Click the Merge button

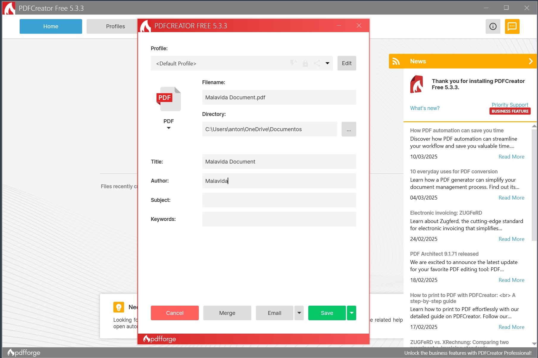coord(227,313)
